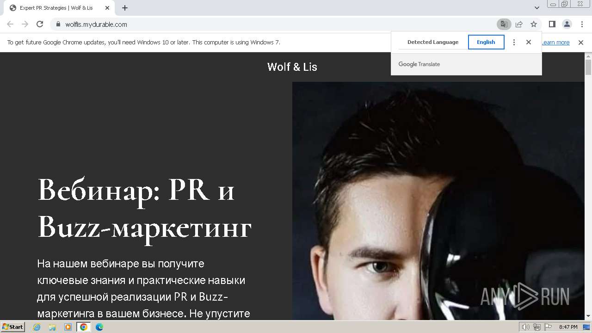This screenshot has height=333, width=592.
Task: Open the Chrome profile avatar
Action: pos(567,24)
